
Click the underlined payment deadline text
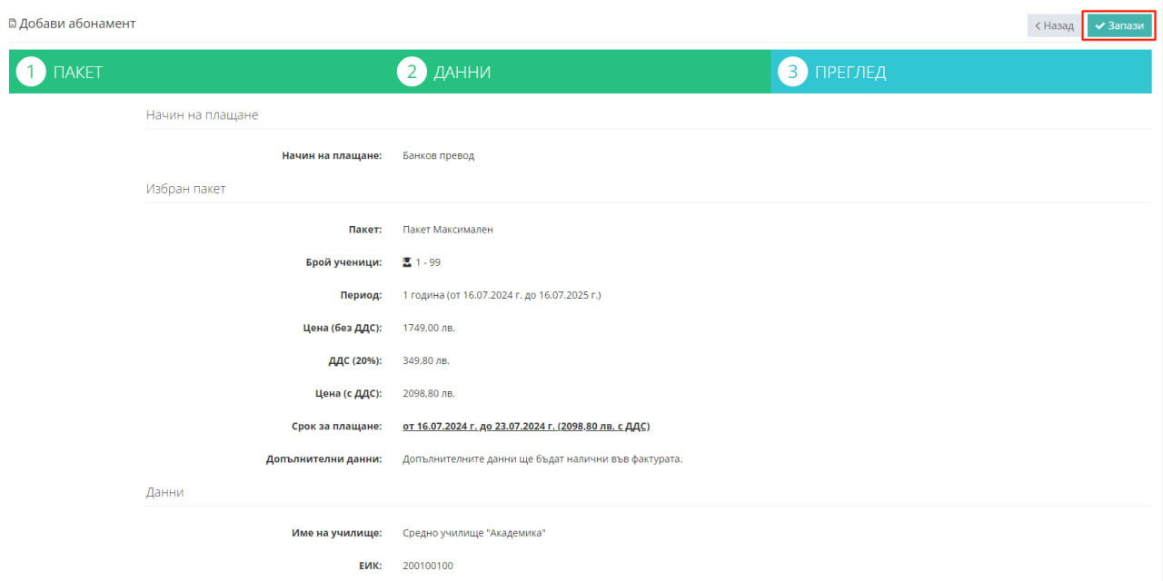525,426
